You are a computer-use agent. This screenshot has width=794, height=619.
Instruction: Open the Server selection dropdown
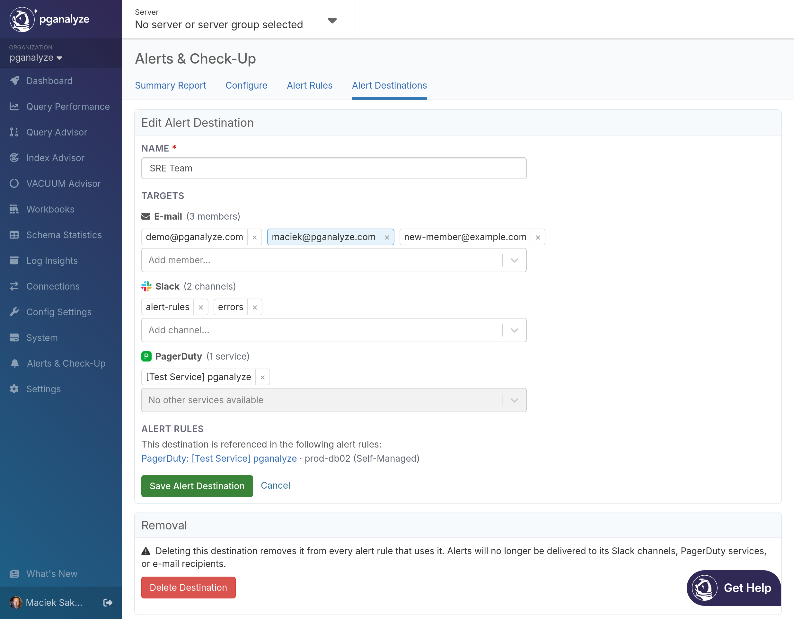[x=238, y=20]
